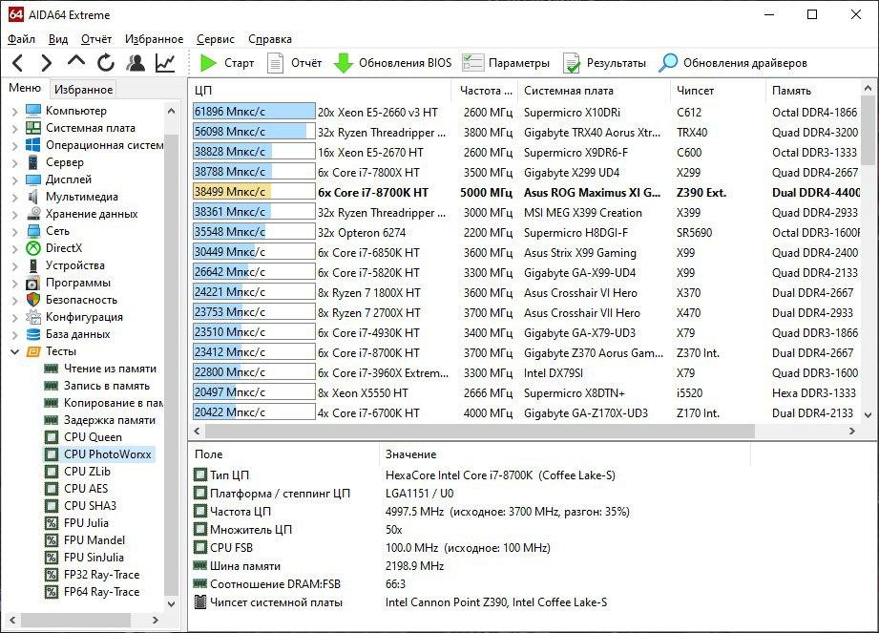Go forward with the right arrow toolbar icon
This screenshot has height=633, width=879.
47,63
